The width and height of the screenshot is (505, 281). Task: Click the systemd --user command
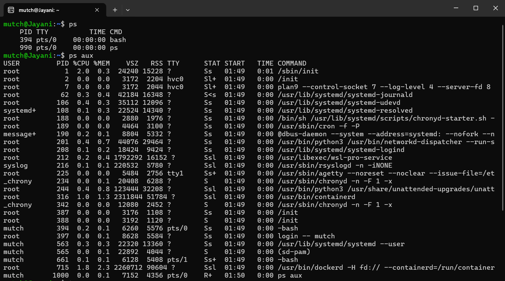coord(341,244)
